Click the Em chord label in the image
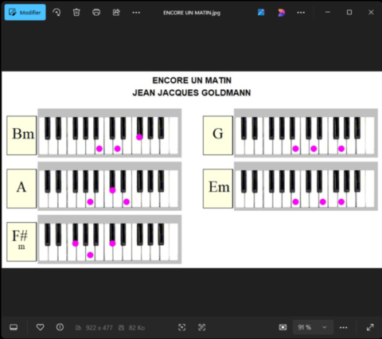The height and width of the screenshot is (339, 382). (218, 189)
